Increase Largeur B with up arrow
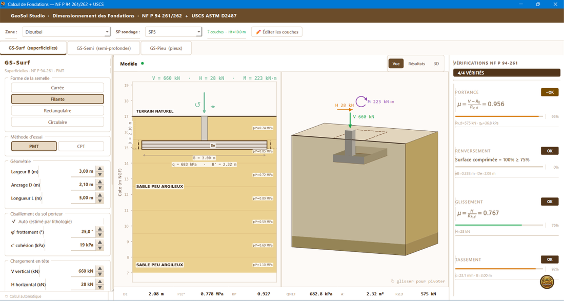Screen dimensions: 564x301 click(100, 169)
